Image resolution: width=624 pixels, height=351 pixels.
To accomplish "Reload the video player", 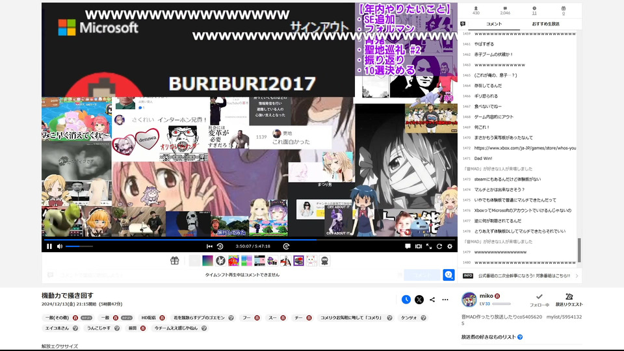I will click(x=439, y=246).
